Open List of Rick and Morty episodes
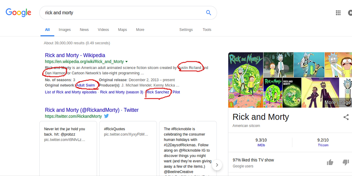The width and height of the screenshot is (352, 176). coord(71,92)
